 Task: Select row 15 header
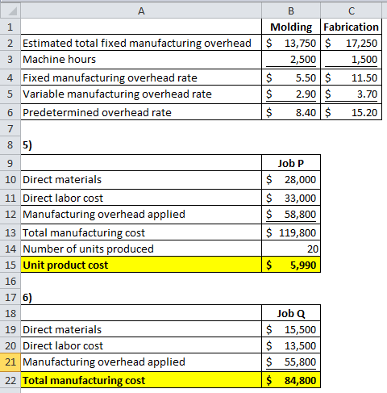[x=10, y=265]
